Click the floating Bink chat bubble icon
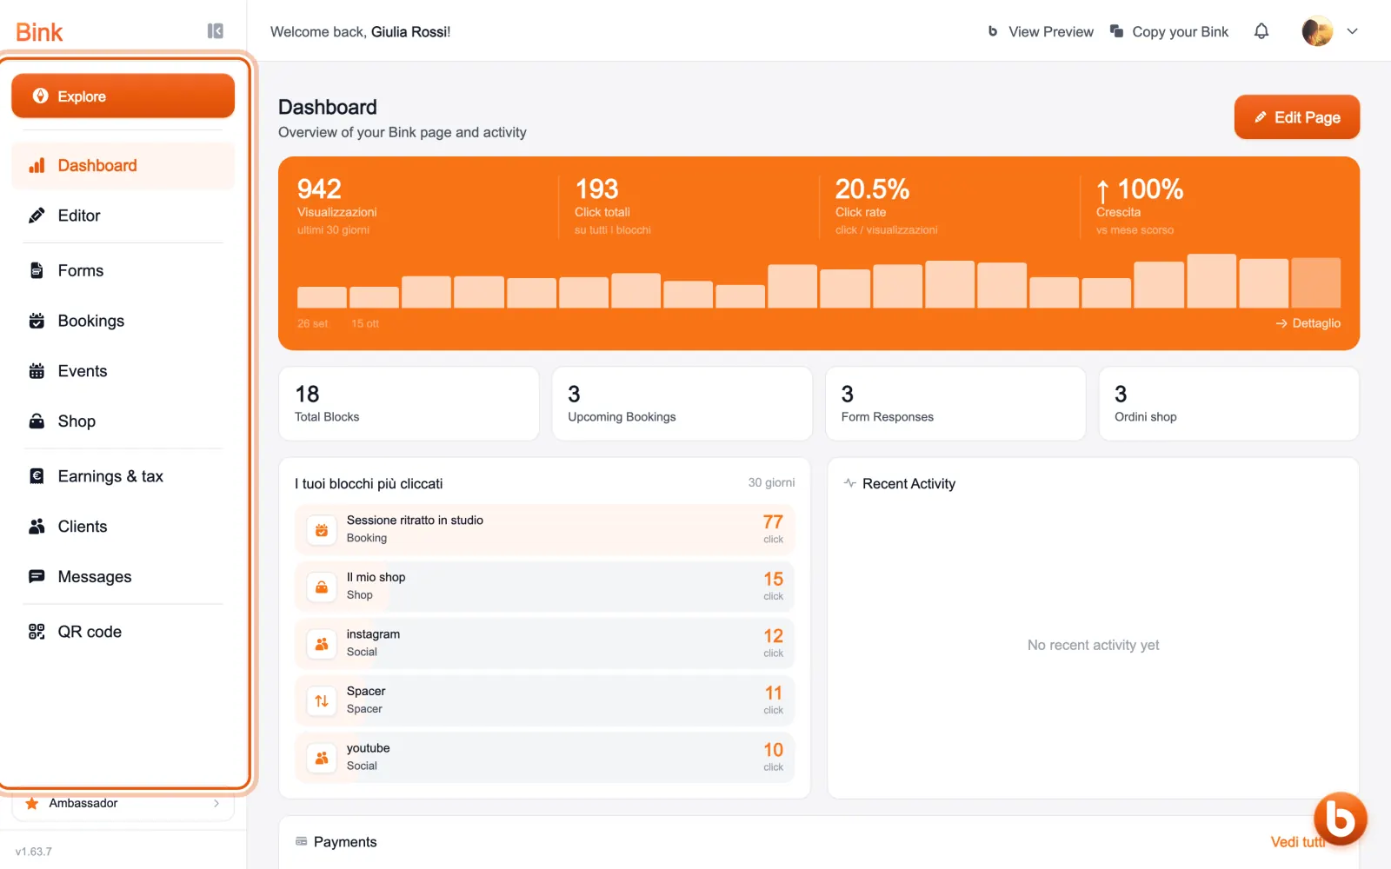1391x869 pixels. tap(1340, 819)
